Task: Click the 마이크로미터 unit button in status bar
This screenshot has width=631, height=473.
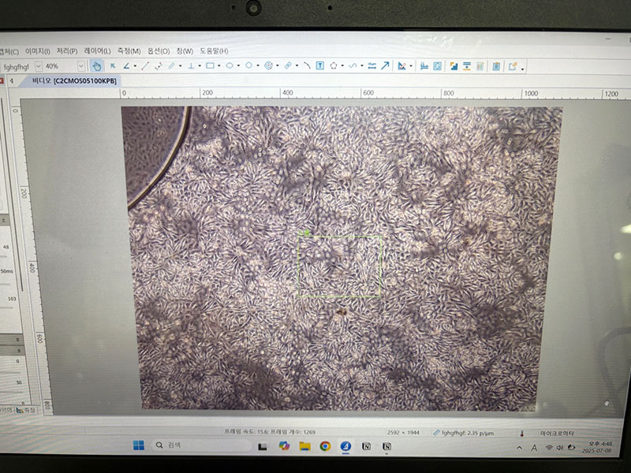Action: [557, 432]
